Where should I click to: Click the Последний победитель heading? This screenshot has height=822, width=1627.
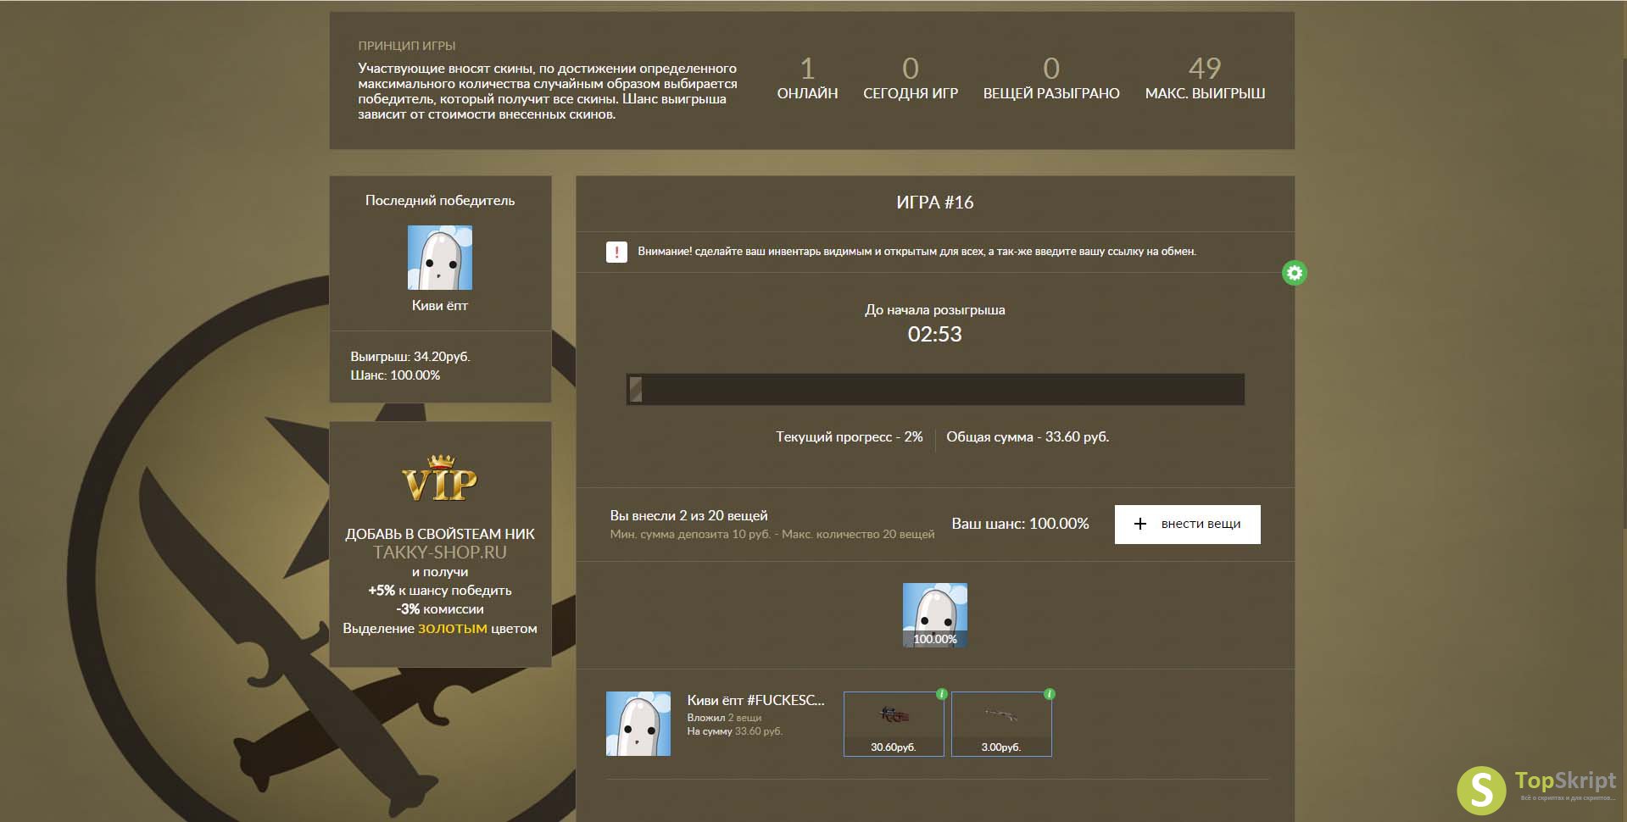(x=440, y=201)
